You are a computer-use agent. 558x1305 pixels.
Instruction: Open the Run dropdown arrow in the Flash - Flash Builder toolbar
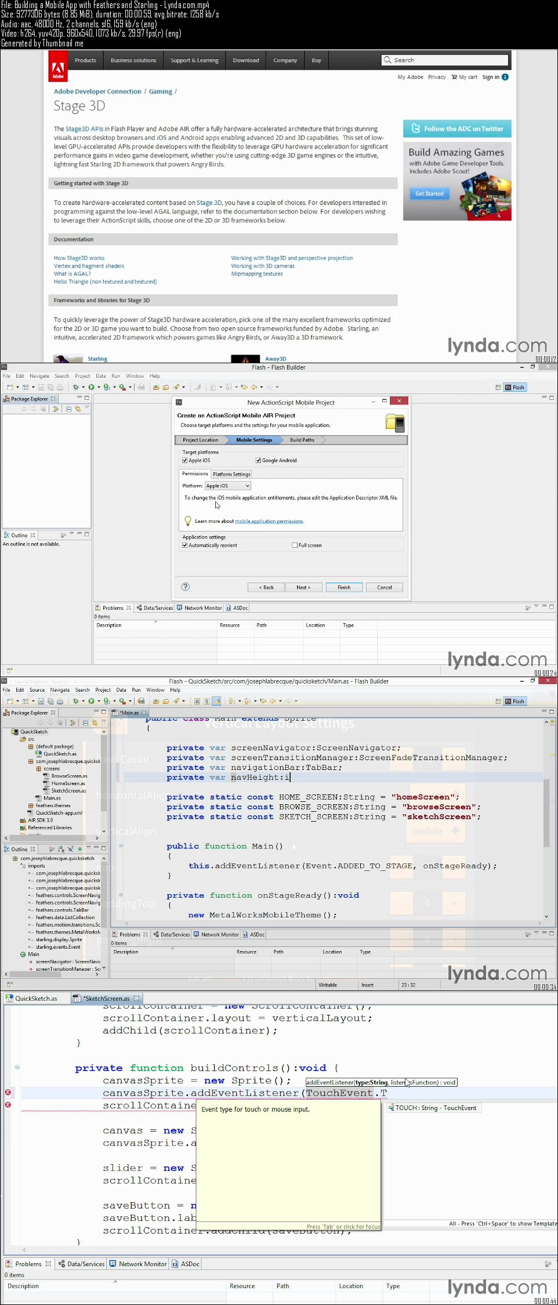tap(99, 387)
